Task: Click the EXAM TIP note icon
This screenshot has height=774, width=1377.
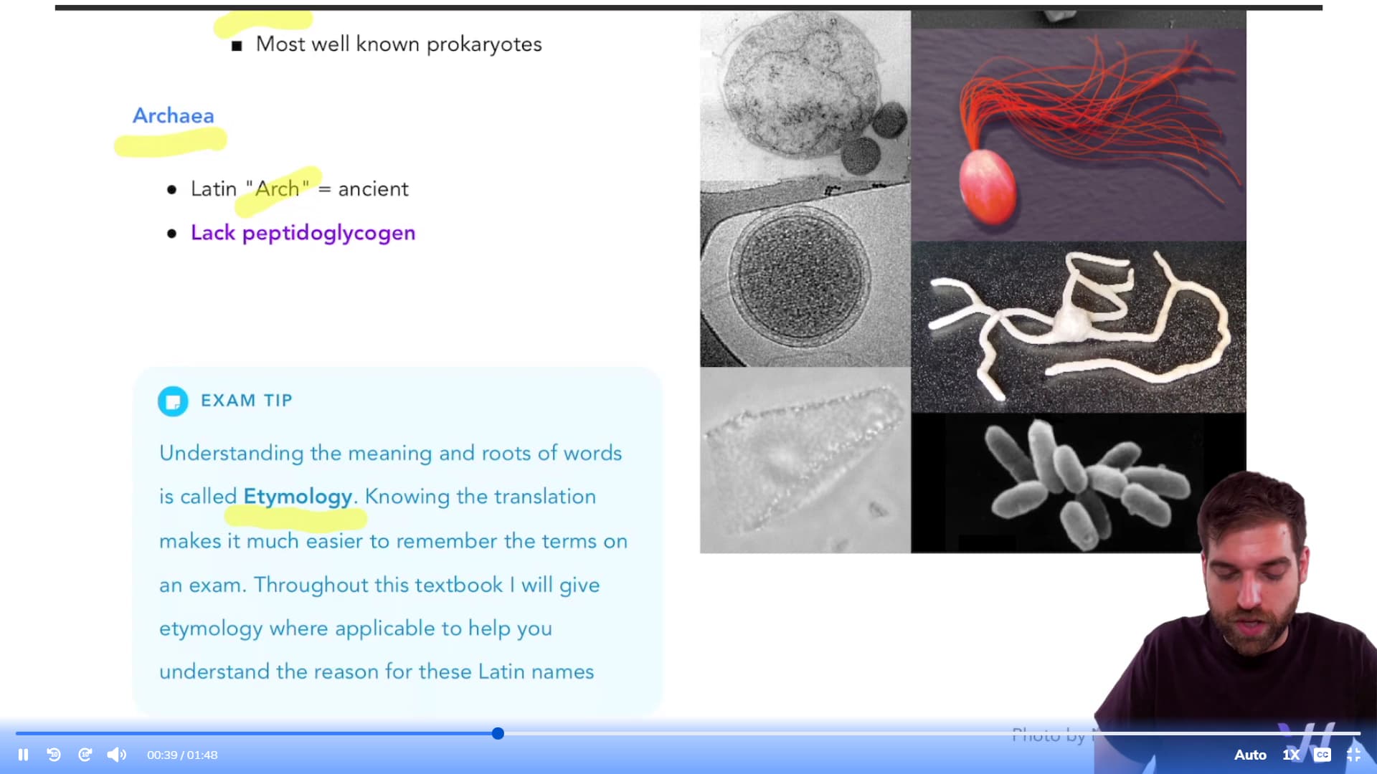Action: [x=173, y=401]
